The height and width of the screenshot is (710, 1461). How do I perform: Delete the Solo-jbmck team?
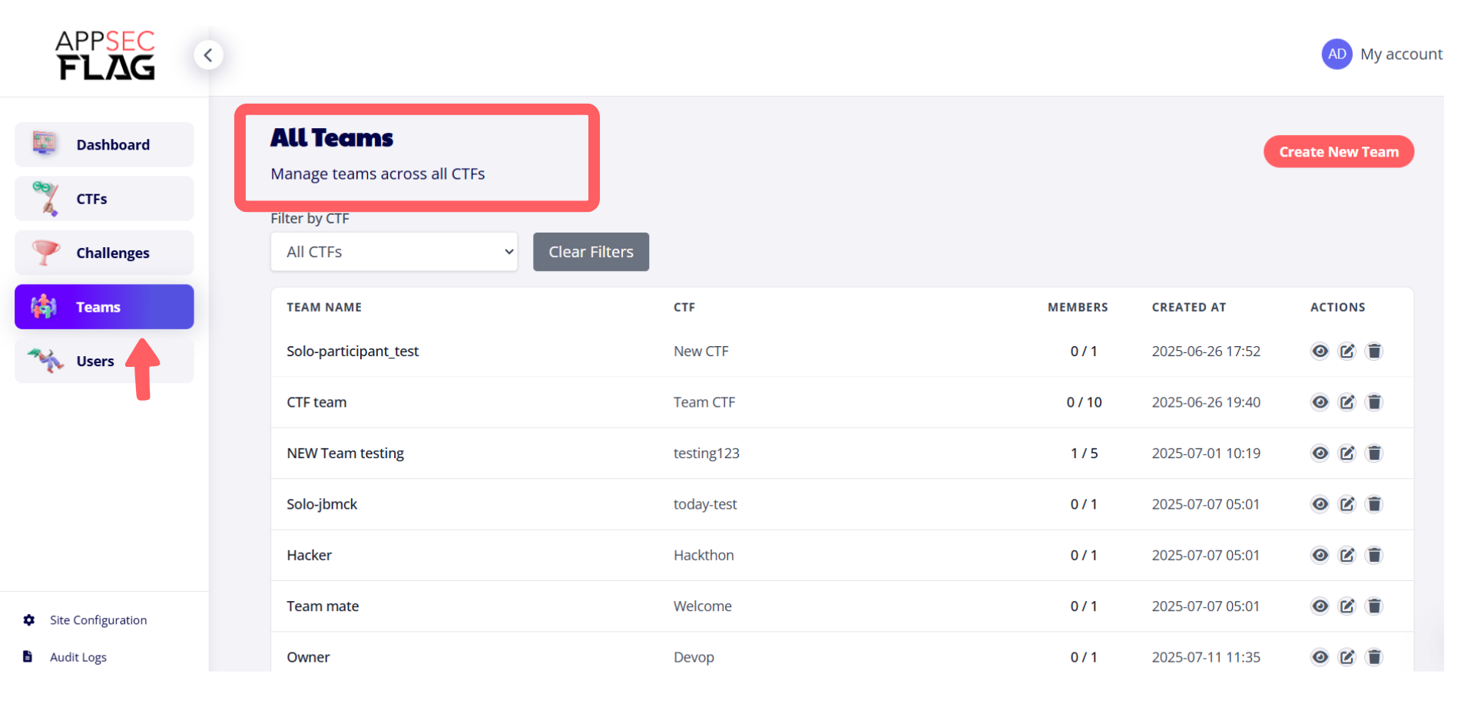point(1374,504)
